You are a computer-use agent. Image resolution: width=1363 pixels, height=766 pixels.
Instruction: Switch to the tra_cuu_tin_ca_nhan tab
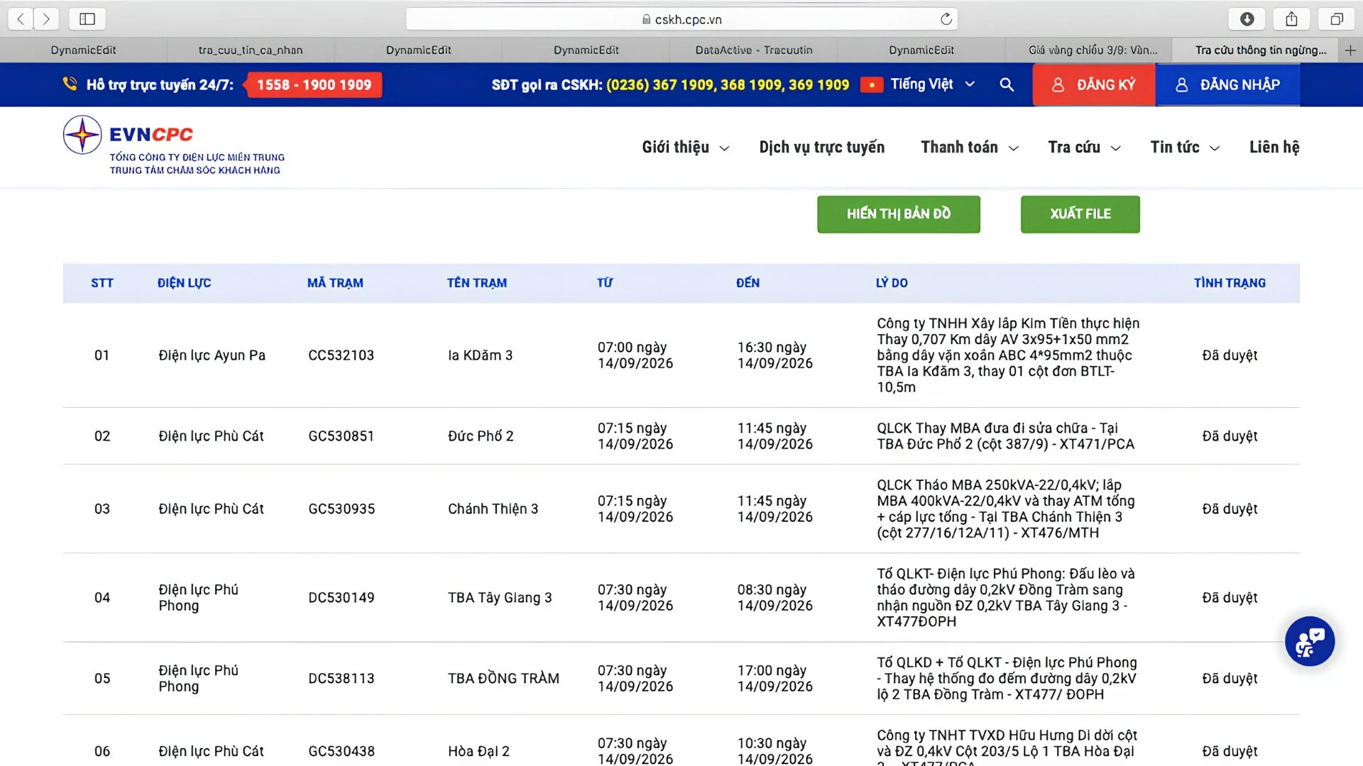[x=251, y=50]
